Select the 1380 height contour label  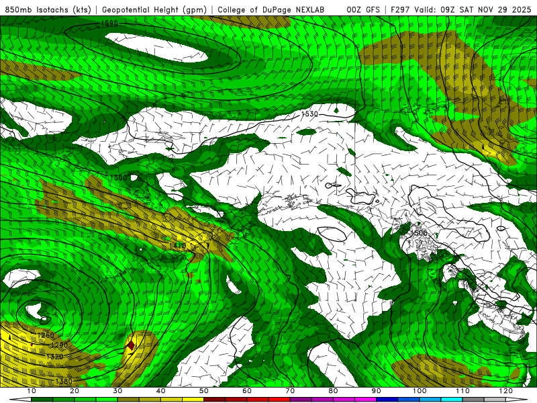(x=64, y=381)
